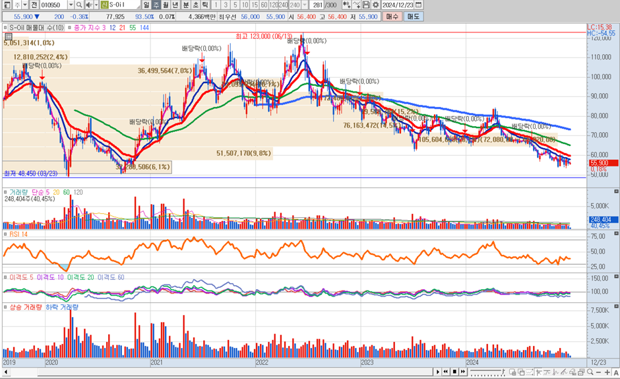This screenshot has height=379, width=620.
Task: Click the add indicator icon left of save
Action: pyautogui.click(x=357, y=5)
